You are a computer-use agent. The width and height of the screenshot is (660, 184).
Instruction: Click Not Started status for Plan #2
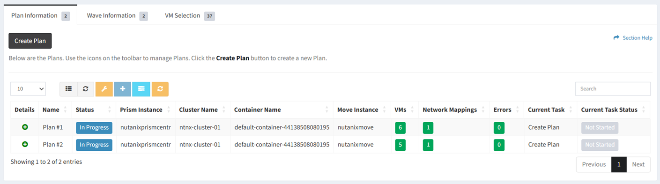pyautogui.click(x=600, y=145)
